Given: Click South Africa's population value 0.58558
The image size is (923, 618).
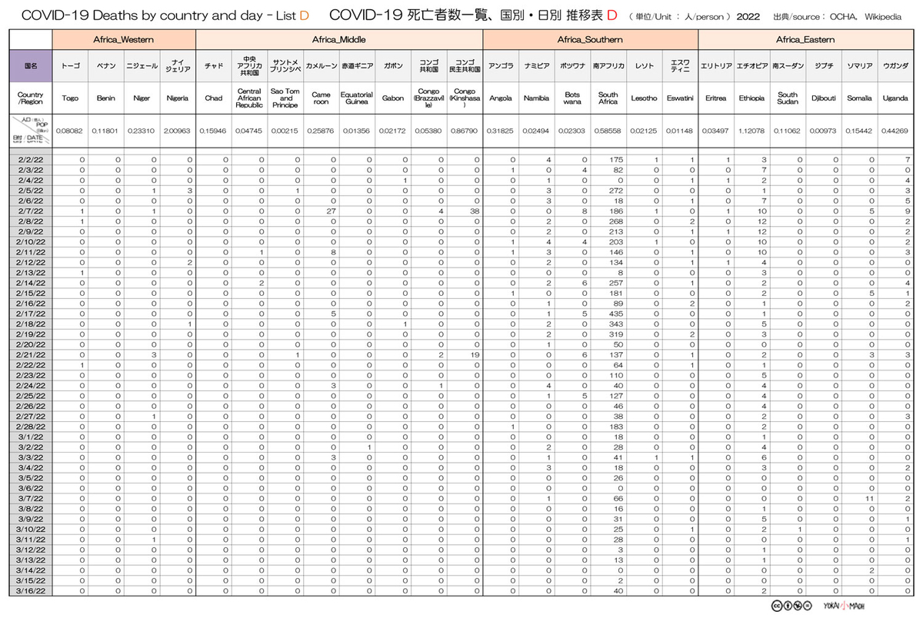Looking at the screenshot, I should pos(608,131).
